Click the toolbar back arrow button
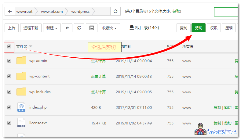The width and height of the screenshot is (241, 140). click(x=67, y=28)
